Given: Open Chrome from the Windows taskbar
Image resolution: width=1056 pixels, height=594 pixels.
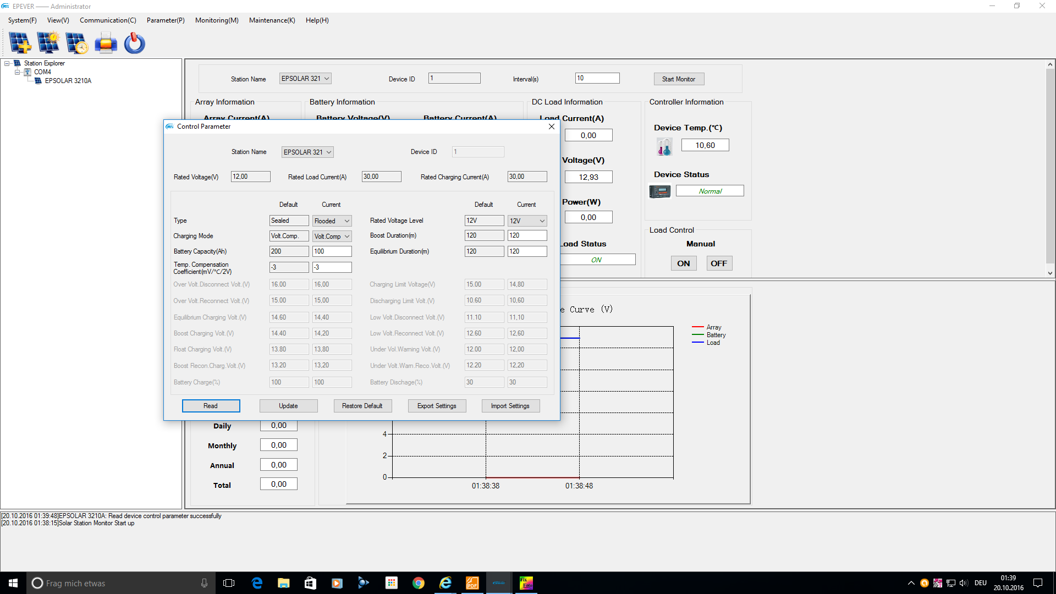Looking at the screenshot, I should pyautogui.click(x=418, y=583).
